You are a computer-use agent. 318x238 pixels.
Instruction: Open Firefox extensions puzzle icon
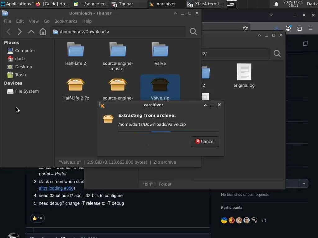point(300,28)
